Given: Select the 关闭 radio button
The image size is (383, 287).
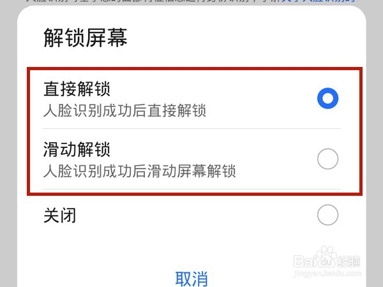Looking at the screenshot, I should [327, 215].
